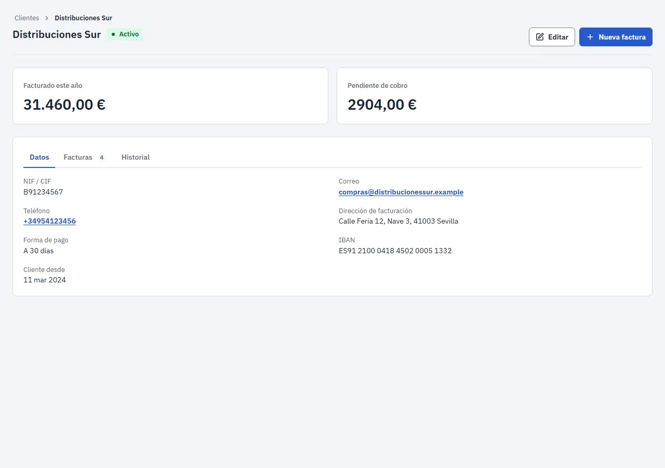Click the Dirección de facturación label
This screenshot has width=665, height=468.
(375, 211)
